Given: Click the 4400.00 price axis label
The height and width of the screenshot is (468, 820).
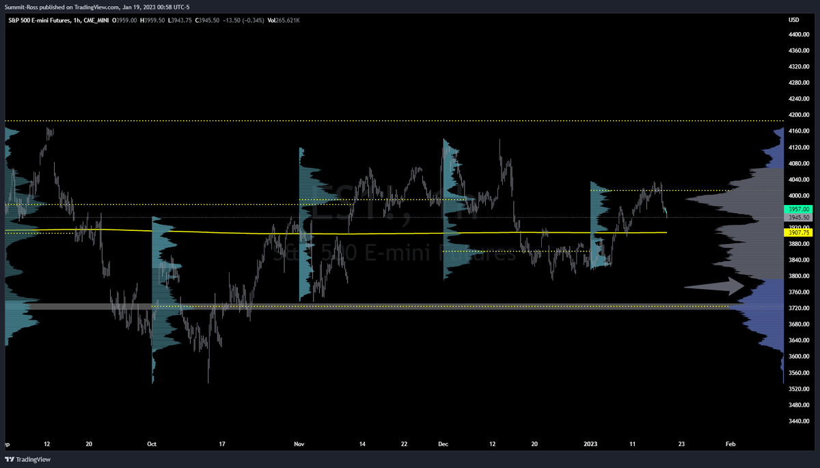Looking at the screenshot, I should click(x=798, y=35).
